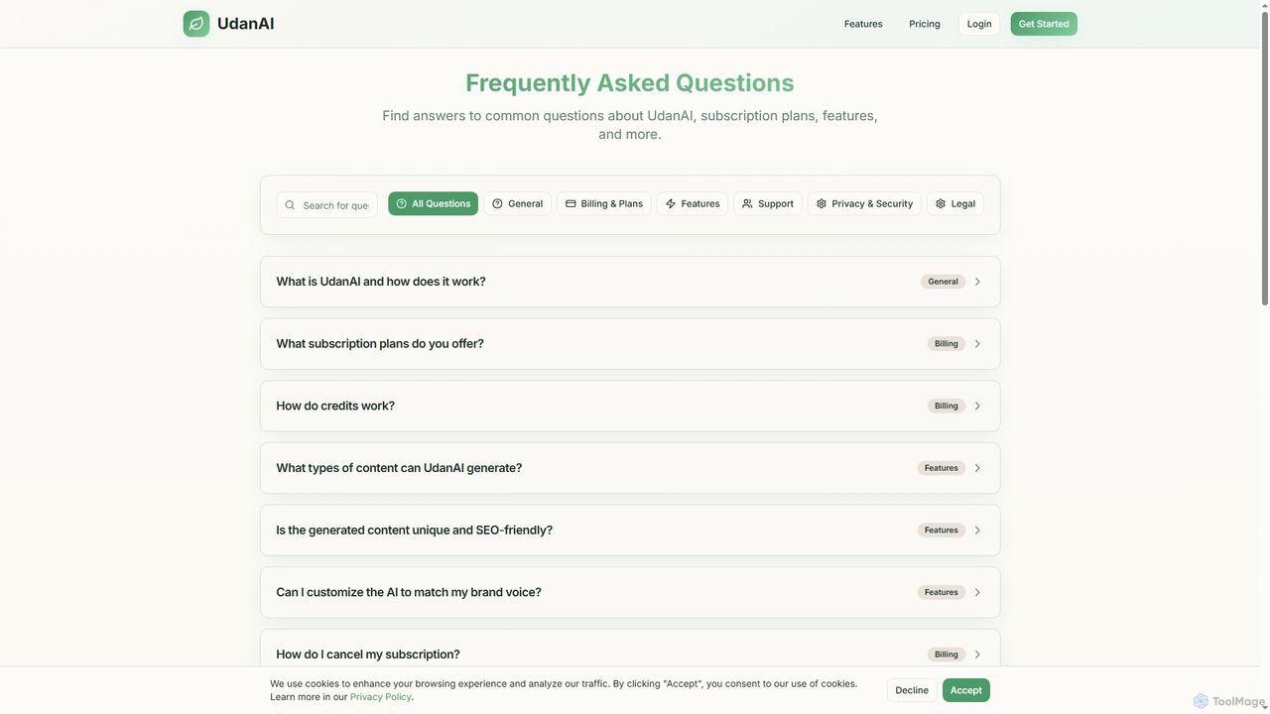Filter by Billing & Plans category

click(x=604, y=203)
